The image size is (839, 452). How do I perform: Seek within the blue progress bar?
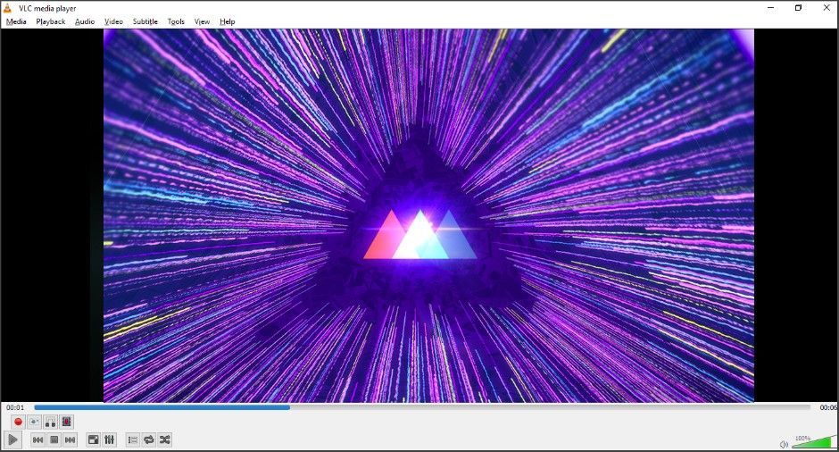coord(422,407)
